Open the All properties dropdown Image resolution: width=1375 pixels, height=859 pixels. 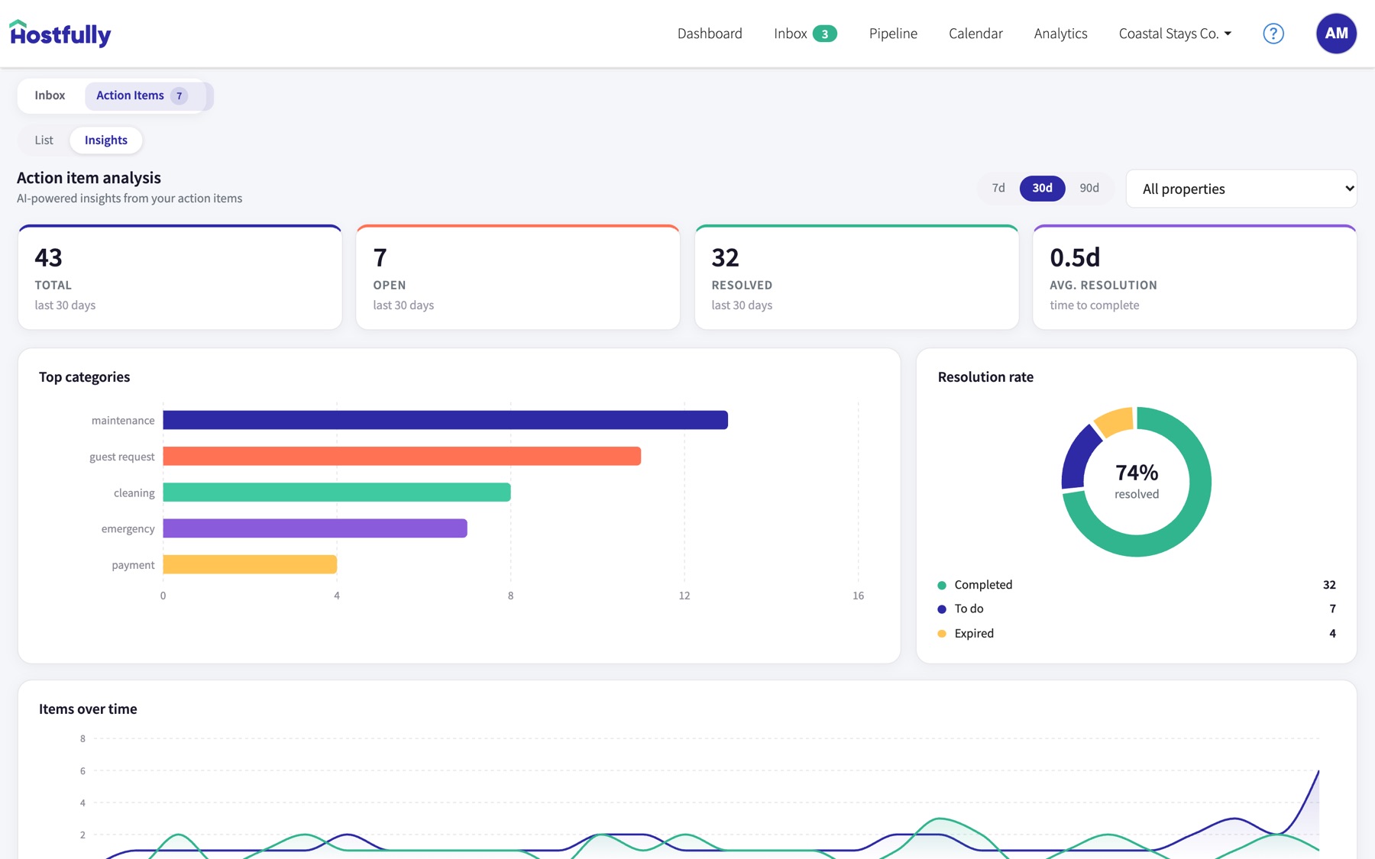(1241, 189)
